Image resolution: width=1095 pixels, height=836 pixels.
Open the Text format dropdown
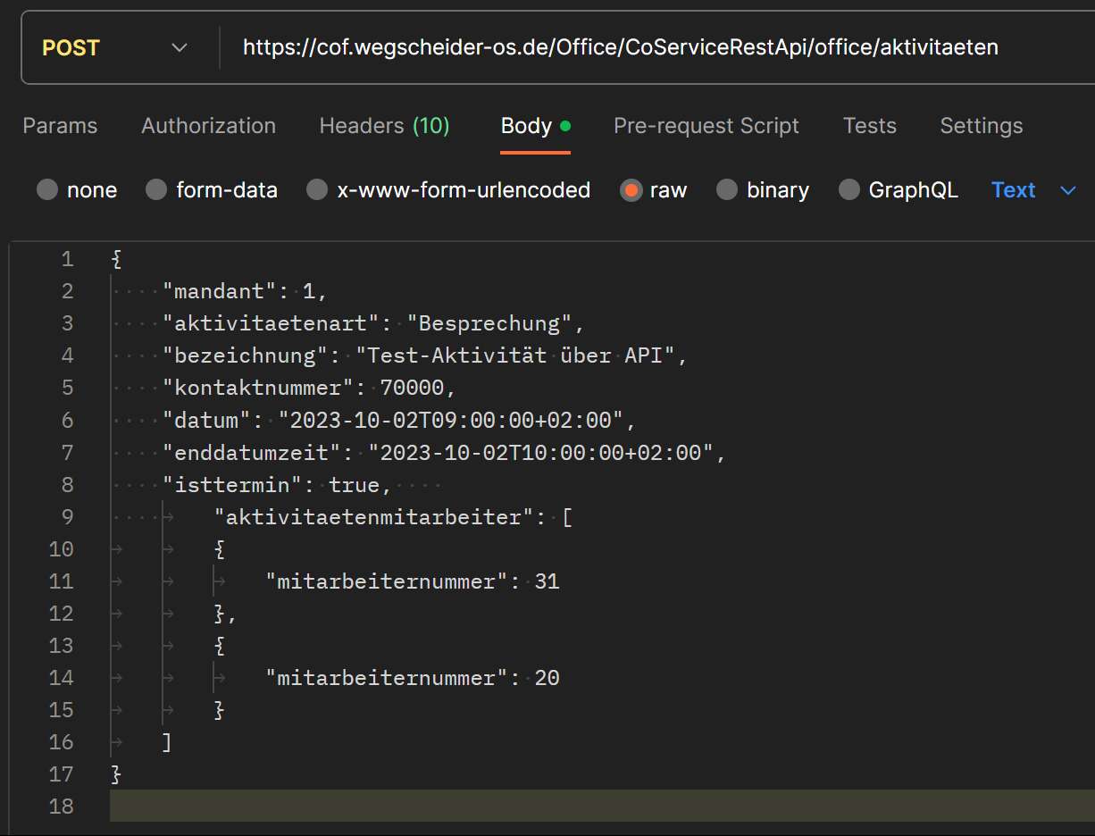[1033, 190]
